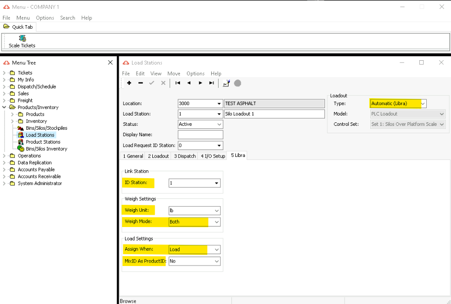Expand the Inventory subfolder
Viewport: 451px width, 304px height.
[12, 121]
